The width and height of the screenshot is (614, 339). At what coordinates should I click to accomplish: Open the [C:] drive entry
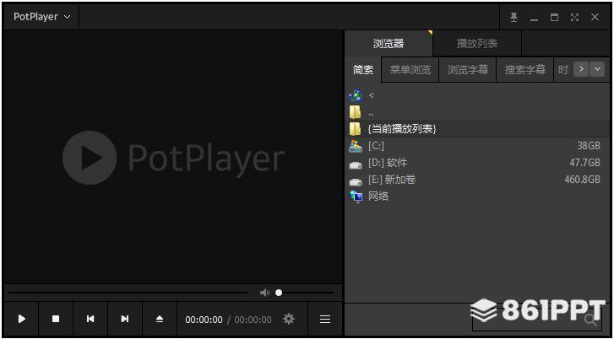478,146
